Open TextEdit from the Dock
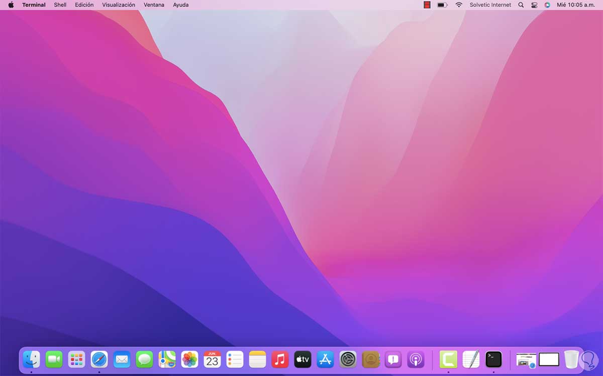Image resolution: width=603 pixels, height=376 pixels. tap(471, 359)
